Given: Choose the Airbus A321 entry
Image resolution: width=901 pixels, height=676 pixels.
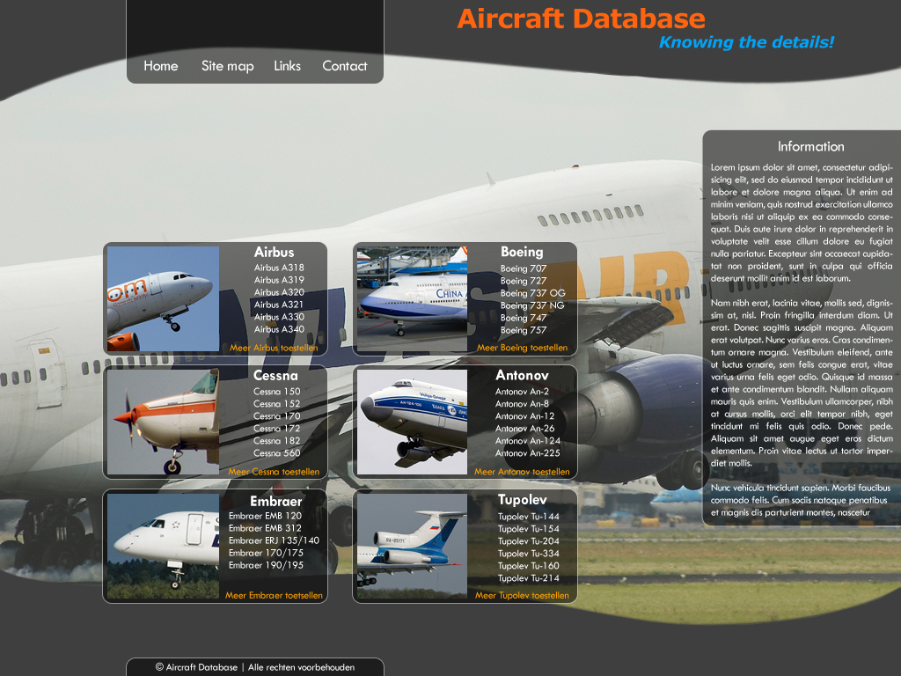Looking at the screenshot, I should coord(279,305).
